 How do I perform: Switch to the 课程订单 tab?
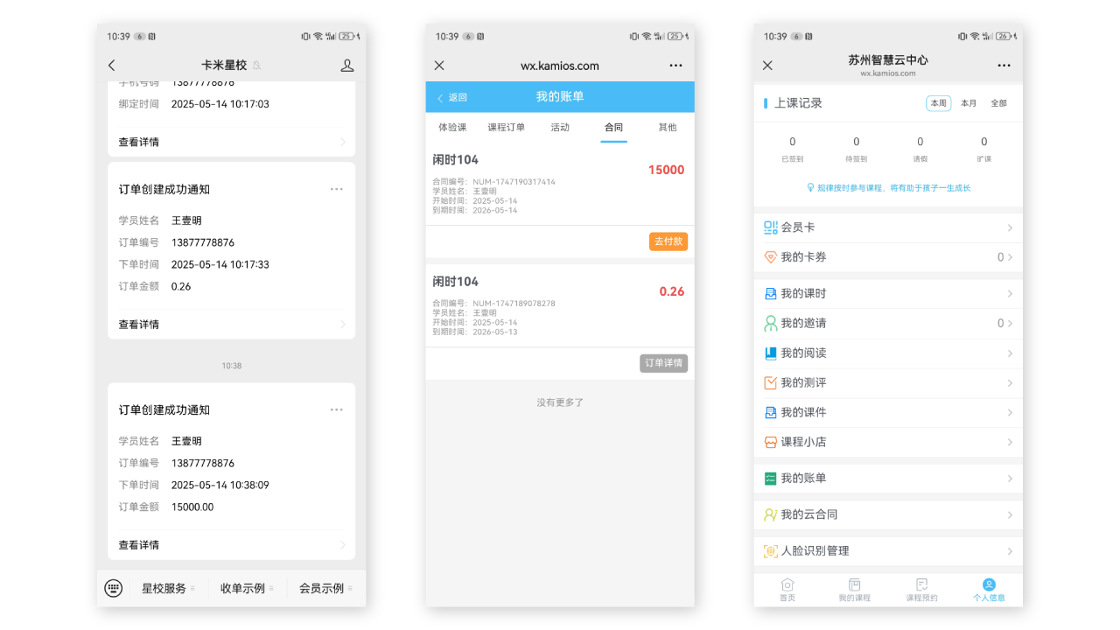[x=506, y=128]
